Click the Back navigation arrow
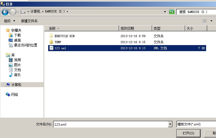216x138 pixels. click(5, 12)
